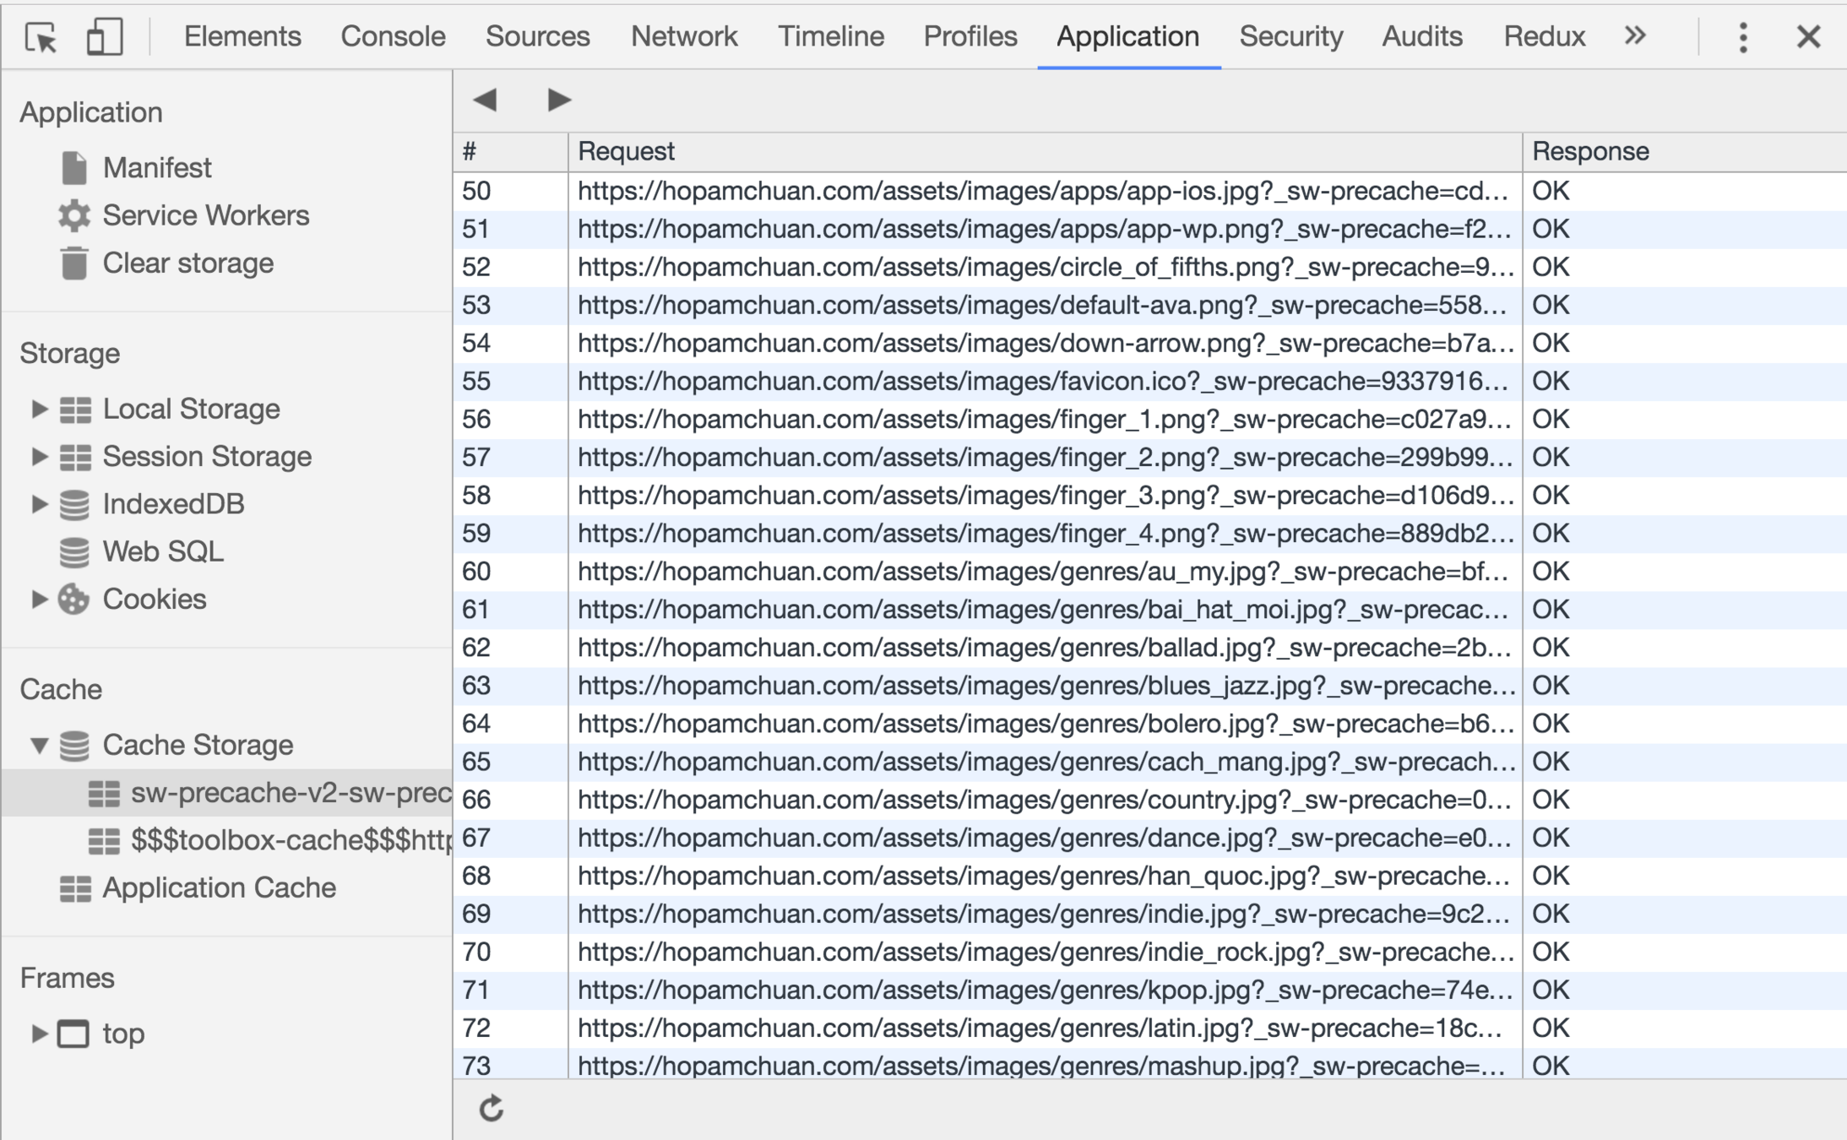
Task: Show more tabs with double chevron
Action: 1635,35
